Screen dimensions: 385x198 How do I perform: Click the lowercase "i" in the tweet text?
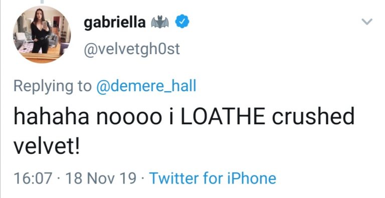171,116
